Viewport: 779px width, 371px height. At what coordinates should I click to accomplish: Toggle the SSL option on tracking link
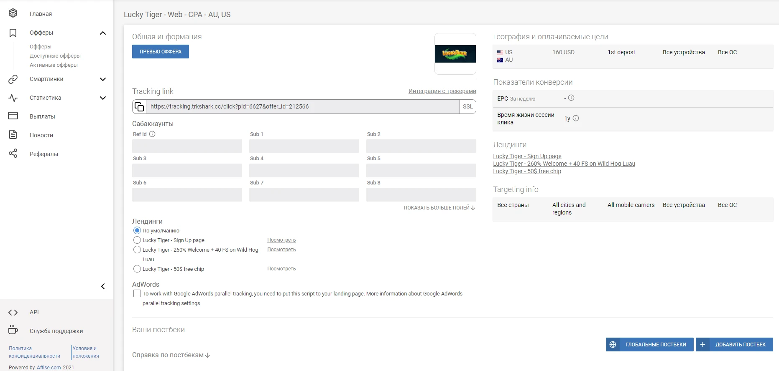tap(468, 106)
